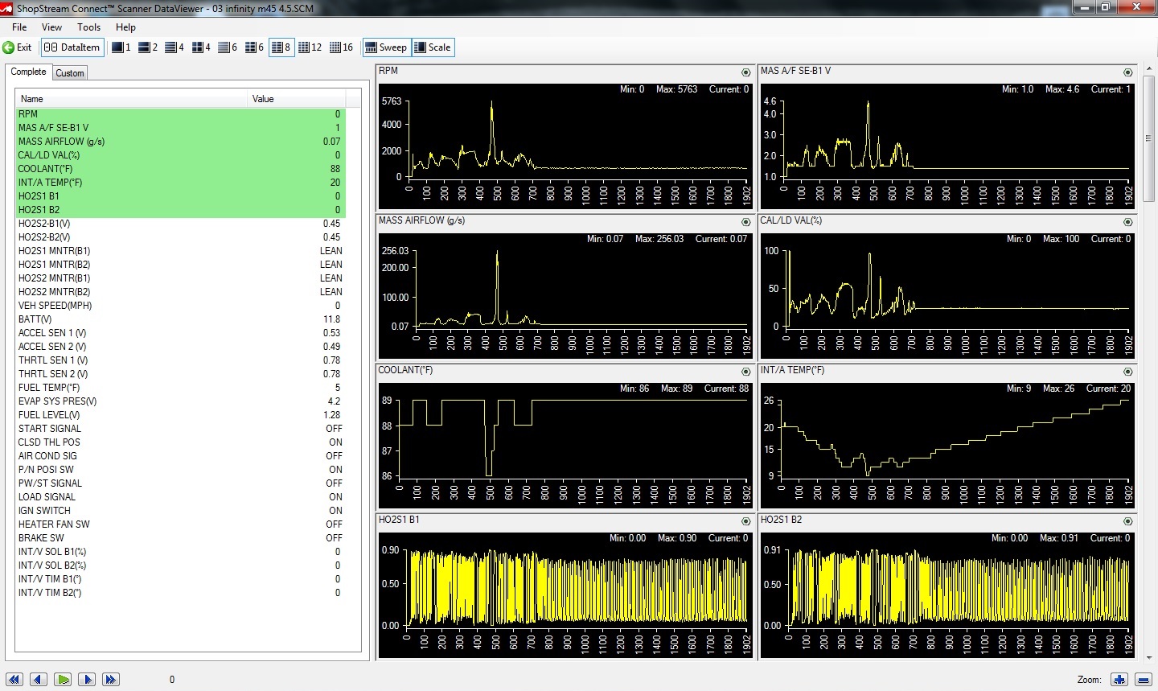Screen dimensions: 1158x691
Task: Open the View menu
Action: [51, 27]
